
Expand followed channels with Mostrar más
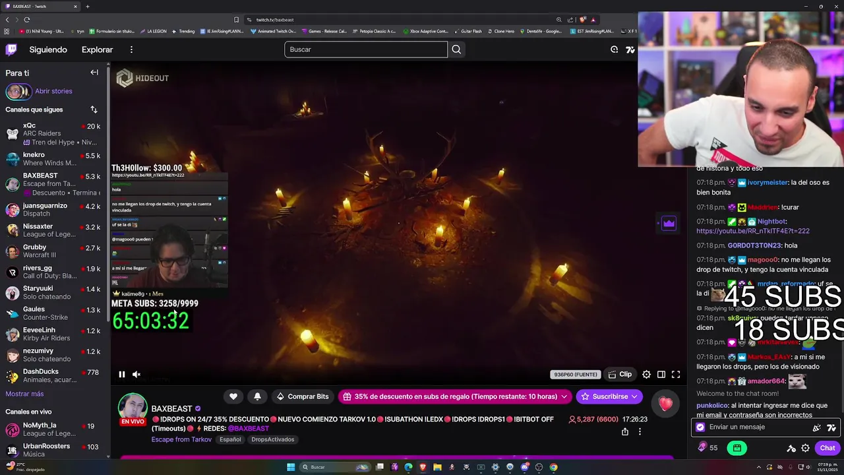(x=24, y=394)
